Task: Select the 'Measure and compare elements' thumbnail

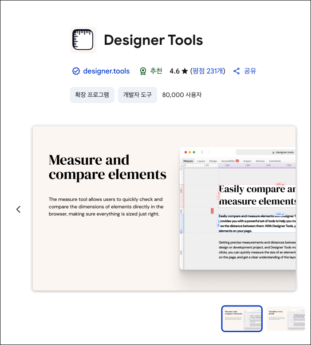Action: click(242, 318)
